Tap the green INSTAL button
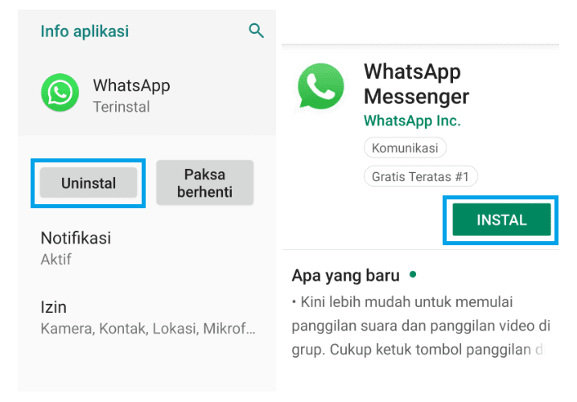577x402 pixels. (501, 219)
